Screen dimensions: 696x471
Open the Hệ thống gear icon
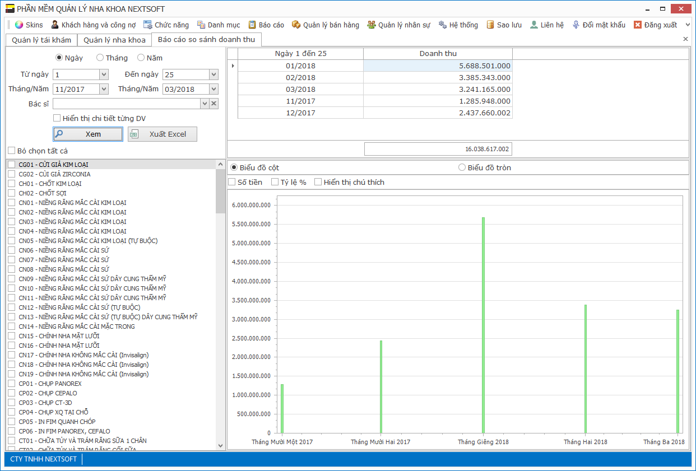click(443, 25)
